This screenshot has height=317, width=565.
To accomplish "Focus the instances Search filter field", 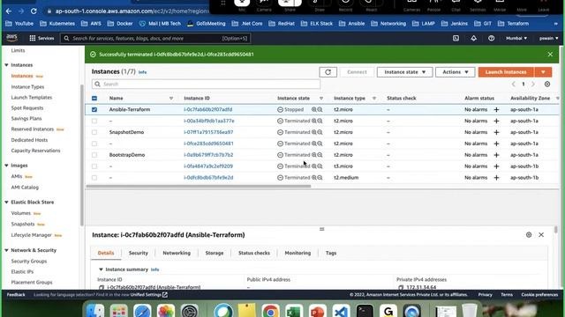I will [206, 85].
